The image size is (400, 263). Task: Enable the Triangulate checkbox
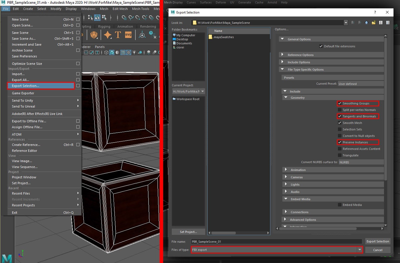coord(340,155)
